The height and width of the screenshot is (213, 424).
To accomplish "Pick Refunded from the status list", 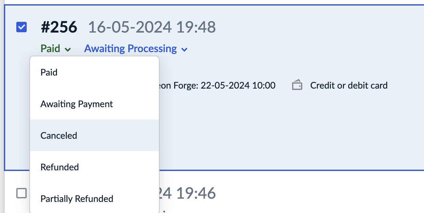I will (x=60, y=167).
